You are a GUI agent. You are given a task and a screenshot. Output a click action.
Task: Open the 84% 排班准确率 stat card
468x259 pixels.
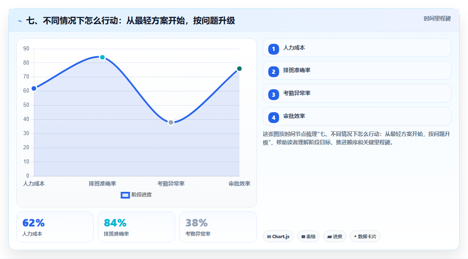(x=136, y=227)
